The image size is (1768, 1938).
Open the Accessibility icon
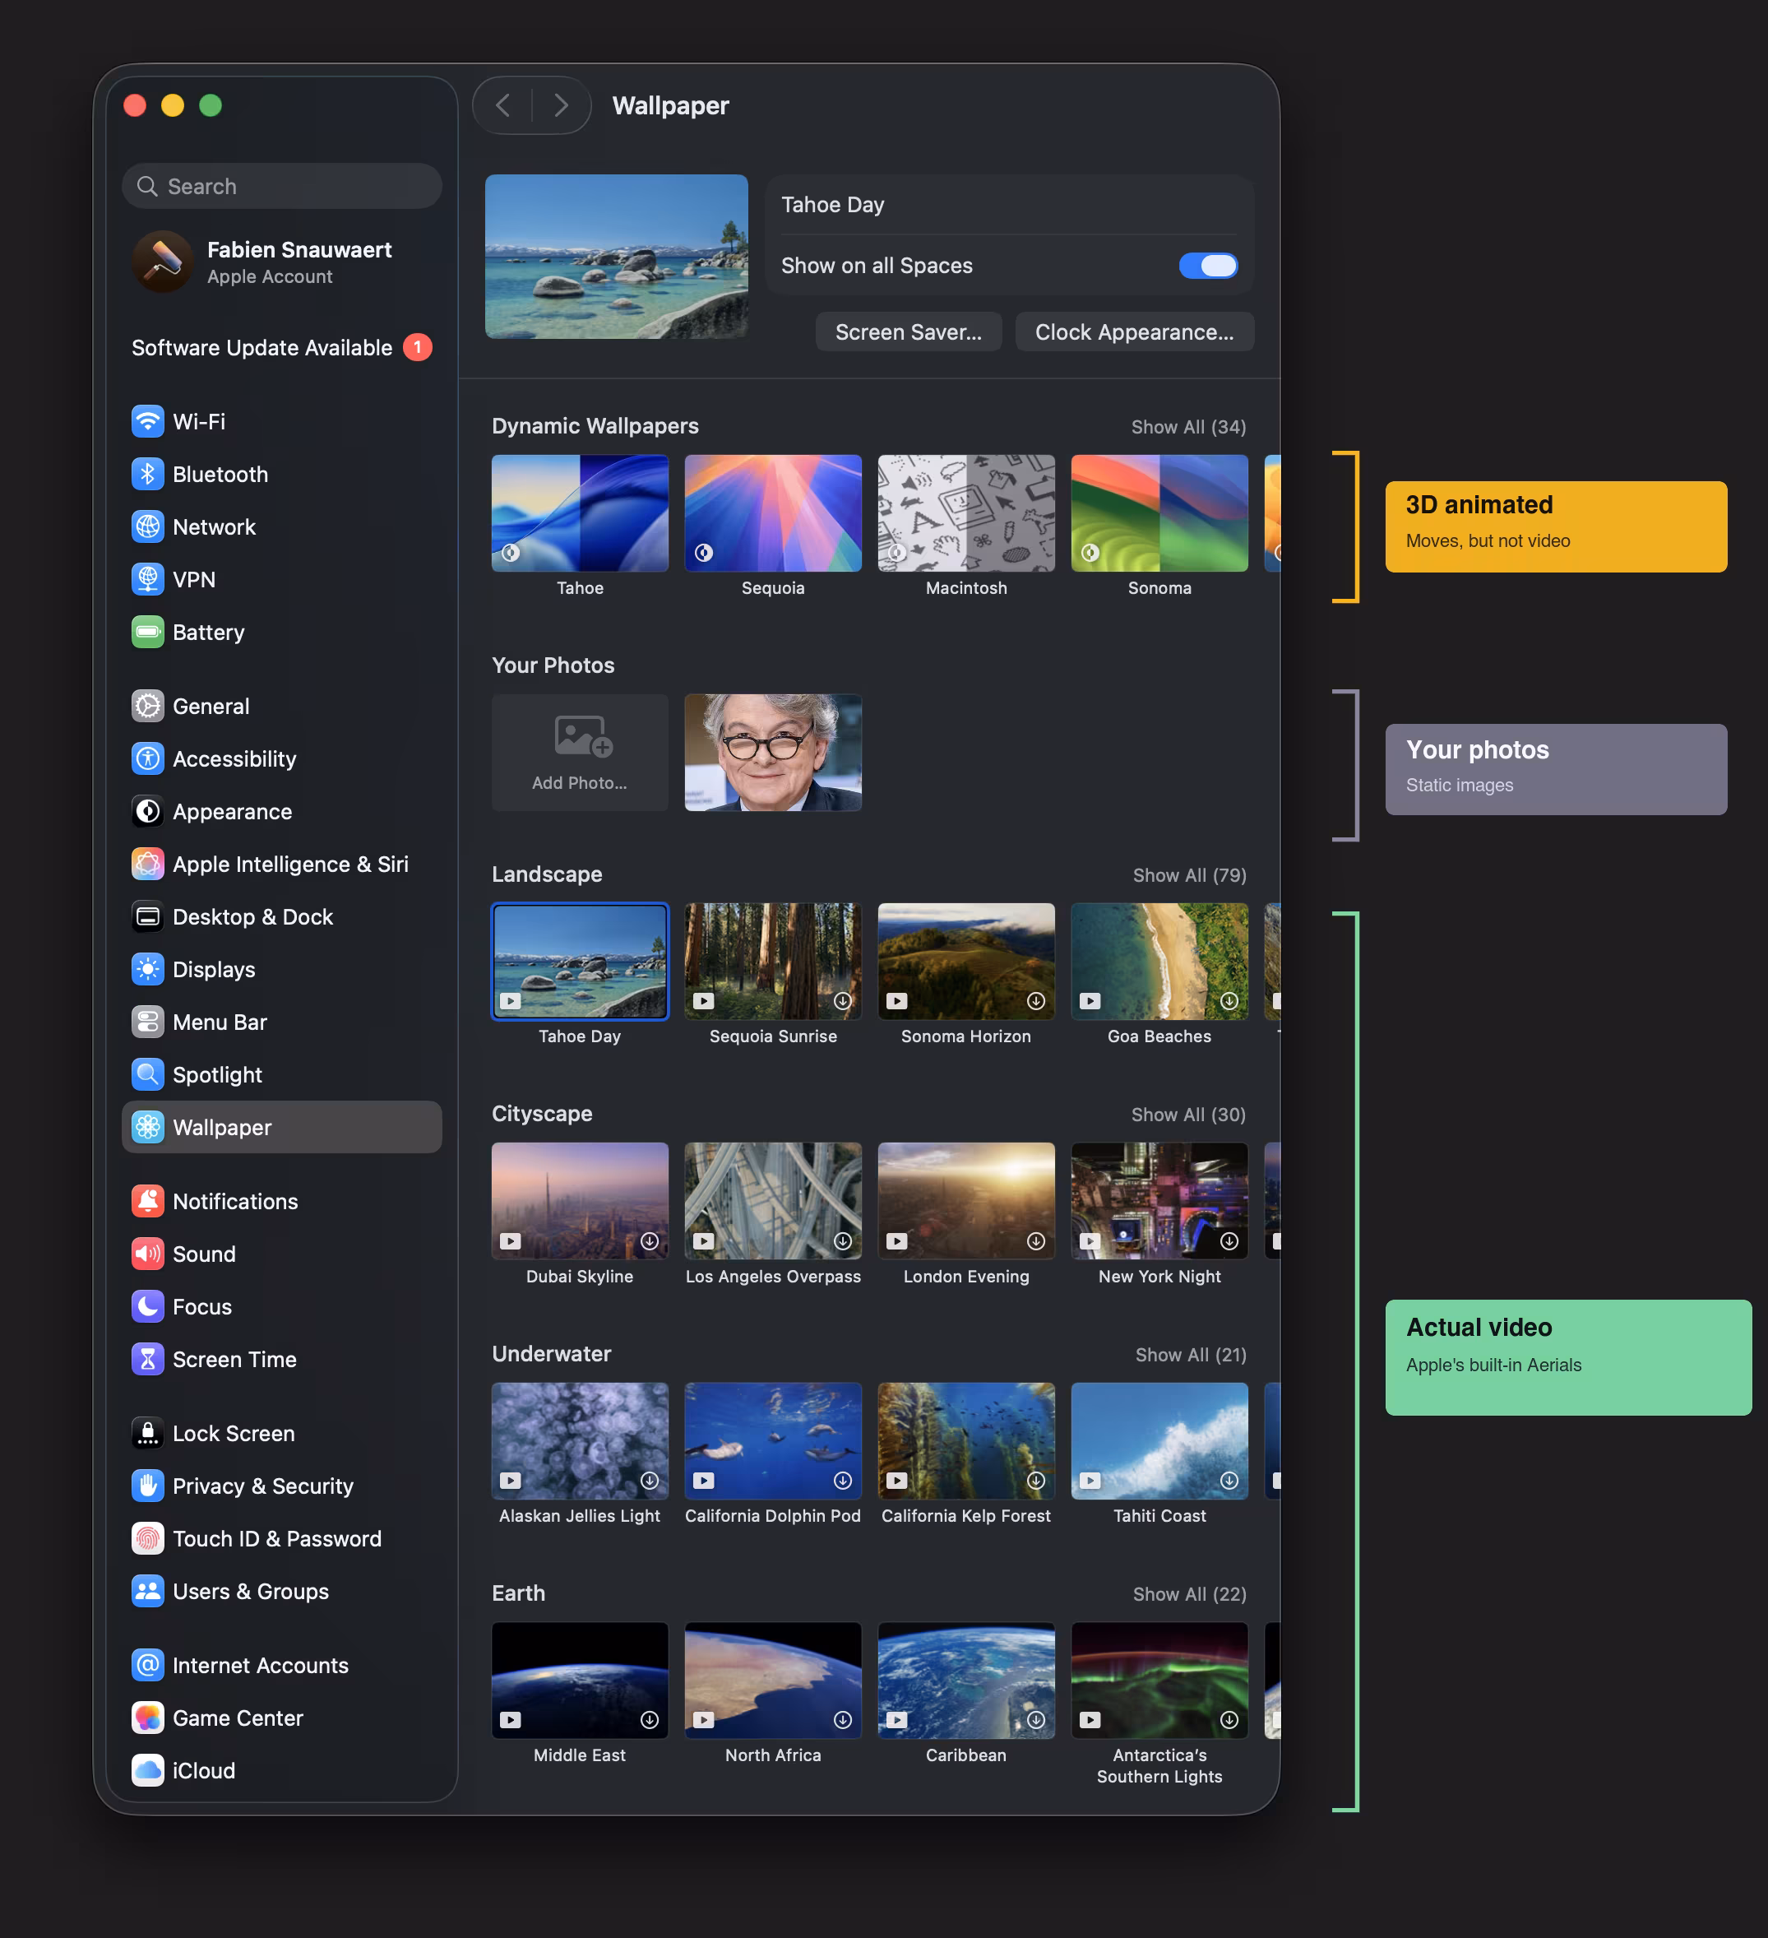tap(147, 759)
